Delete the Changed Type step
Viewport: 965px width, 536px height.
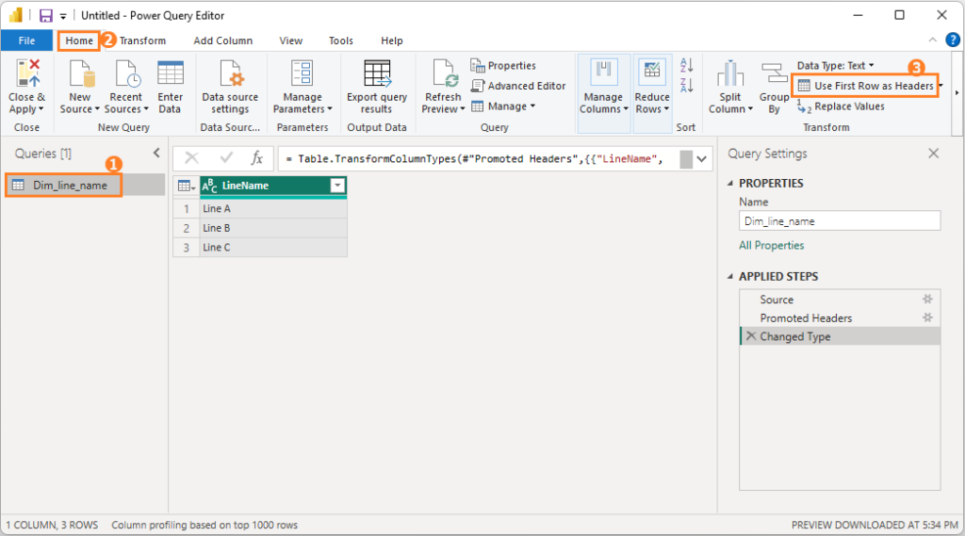pyautogui.click(x=751, y=336)
